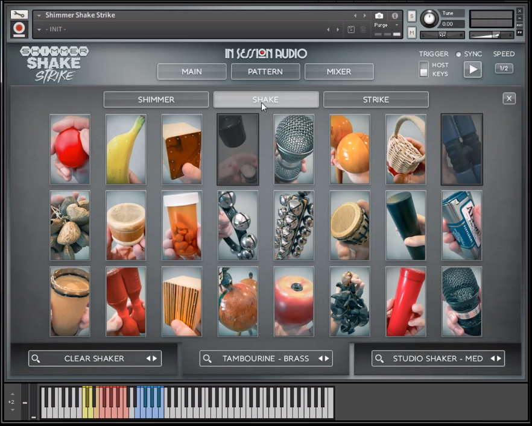Click the search icon beside Tambourine - Brass
532x426 pixels.
(x=207, y=359)
